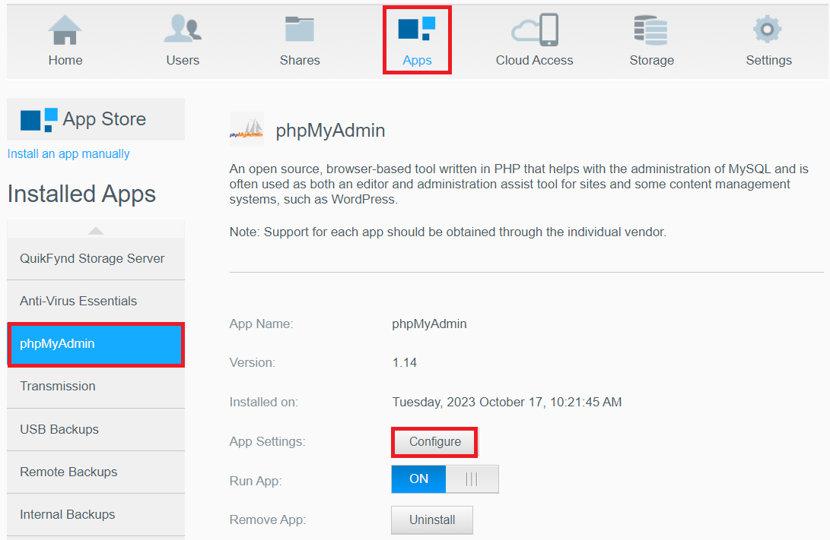
Task: Click the installed date Tuesday, 2023 October 17
Action: [507, 402]
